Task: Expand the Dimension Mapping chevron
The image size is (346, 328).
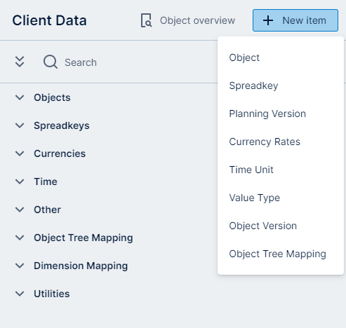Action: point(20,266)
